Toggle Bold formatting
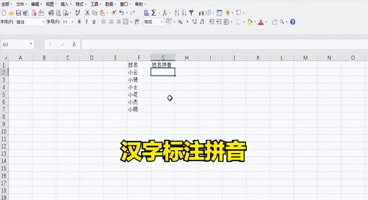Viewport: 368px width, 200px height. coord(79,22)
